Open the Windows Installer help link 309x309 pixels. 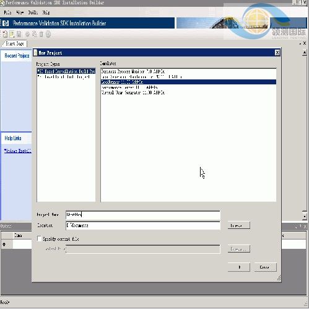[x=18, y=151]
